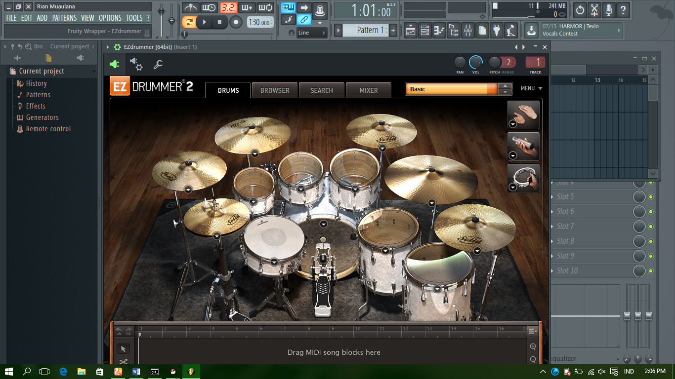Open File Explorer from taskbar
This screenshot has width=675, height=379.
(82, 372)
